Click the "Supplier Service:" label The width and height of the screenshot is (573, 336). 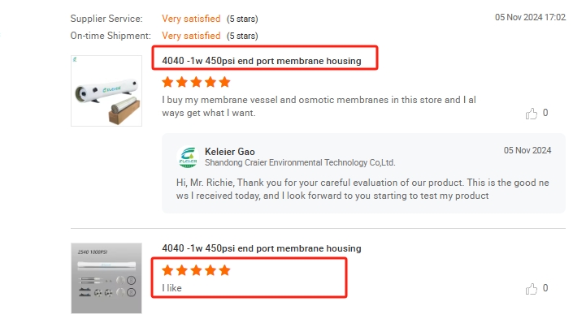(x=106, y=18)
